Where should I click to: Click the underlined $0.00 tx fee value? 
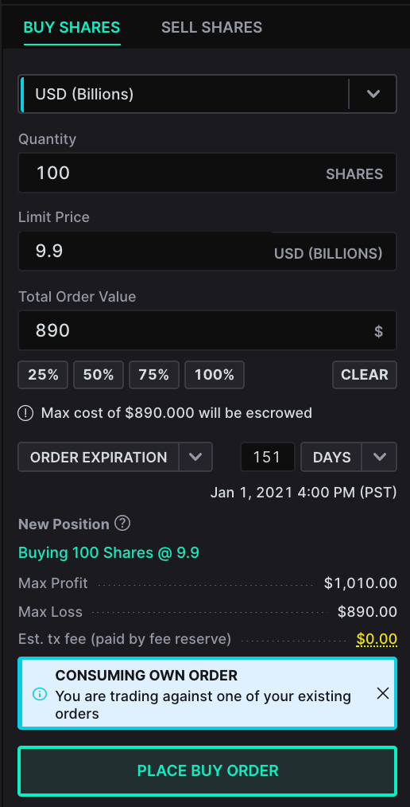(377, 639)
